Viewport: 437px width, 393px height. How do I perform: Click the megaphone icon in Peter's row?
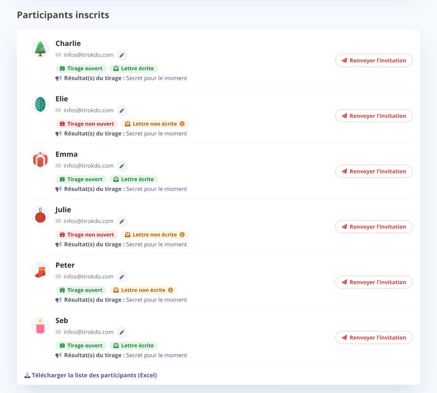[x=58, y=300]
